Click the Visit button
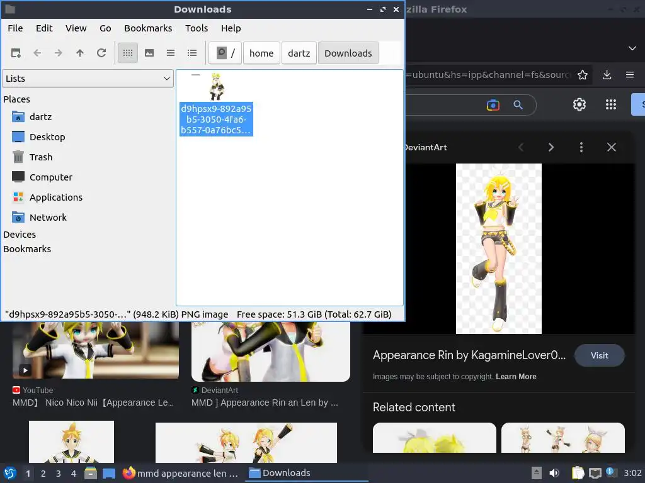The image size is (645, 483). click(x=600, y=356)
